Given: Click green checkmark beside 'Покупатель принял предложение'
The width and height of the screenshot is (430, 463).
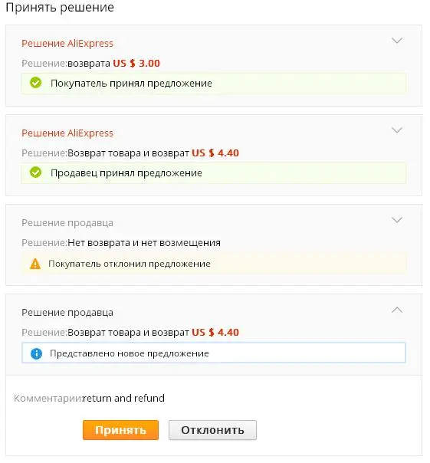Looking at the screenshot, I should click(x=36, y=83).
